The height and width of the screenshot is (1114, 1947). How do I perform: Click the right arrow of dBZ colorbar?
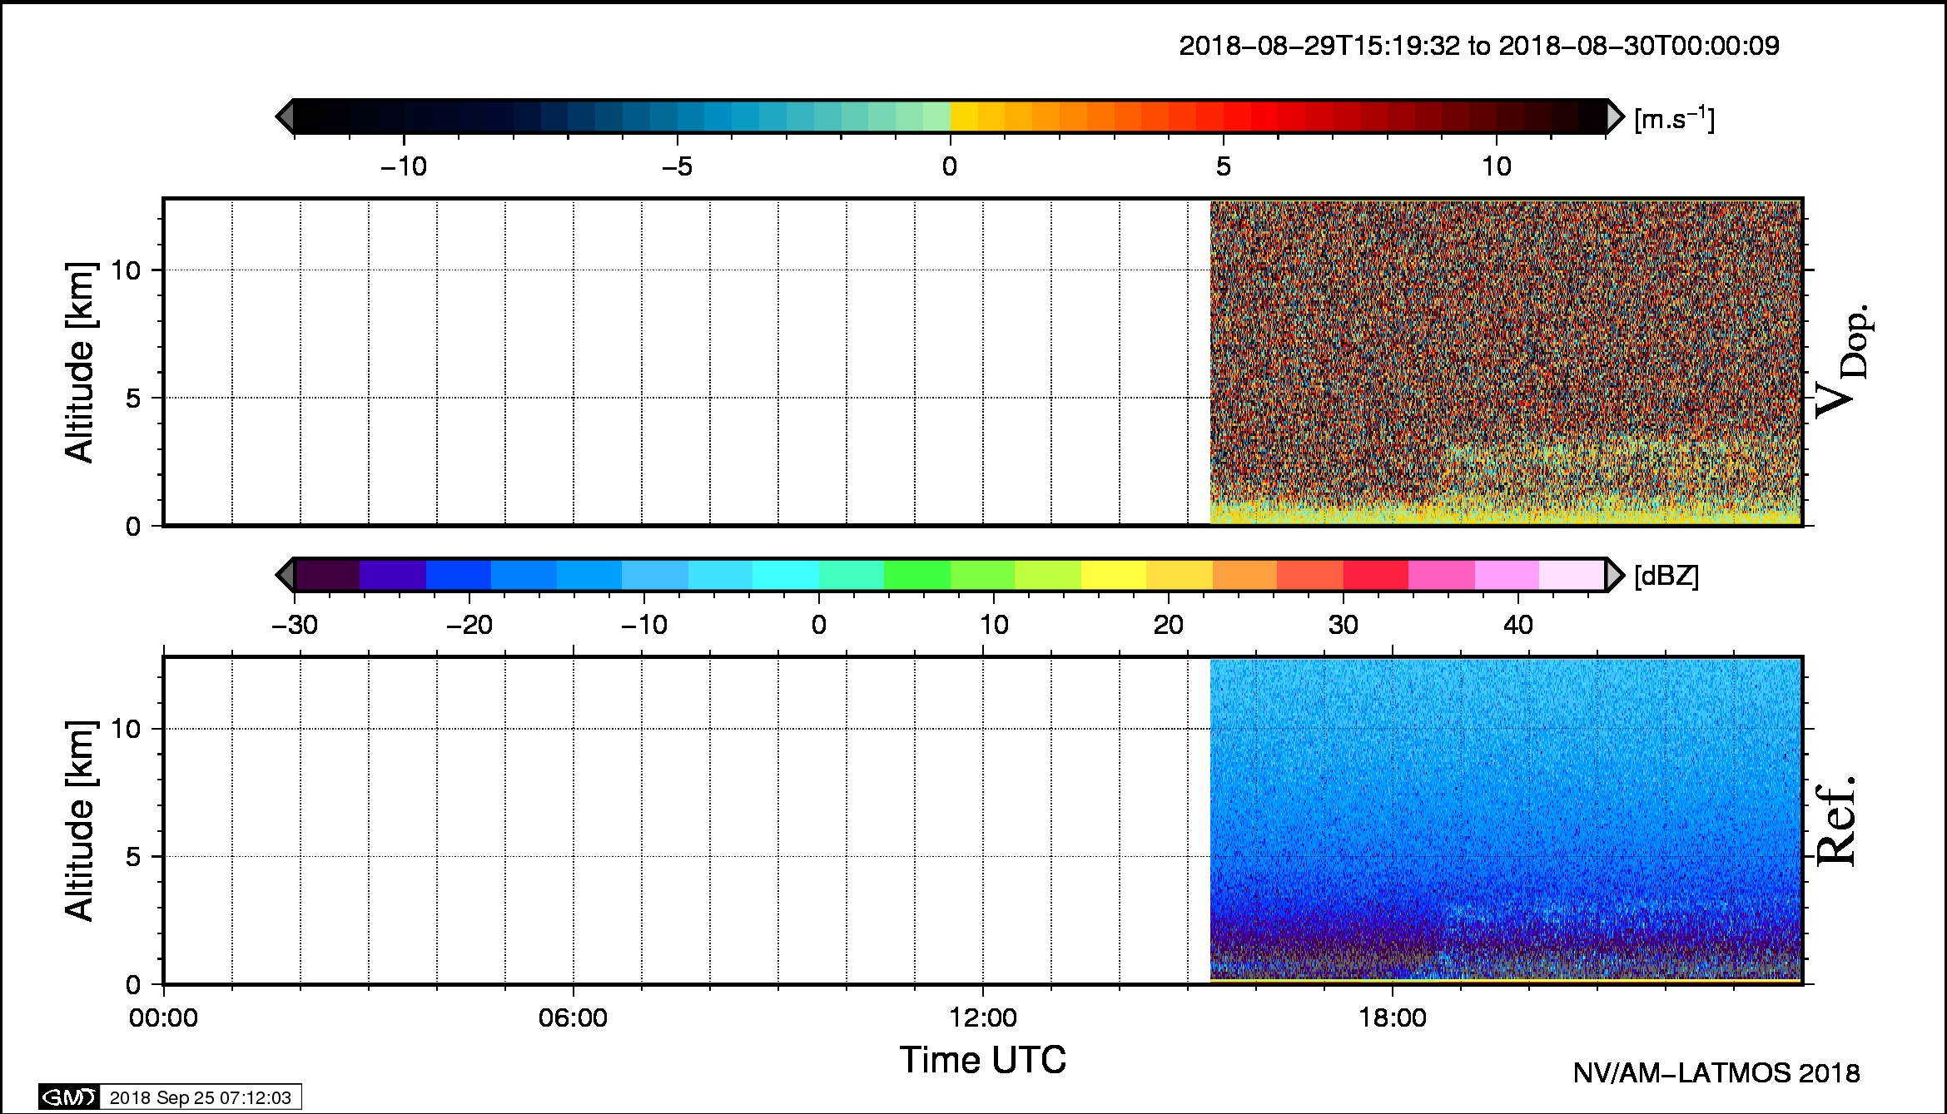point(1615,575)
